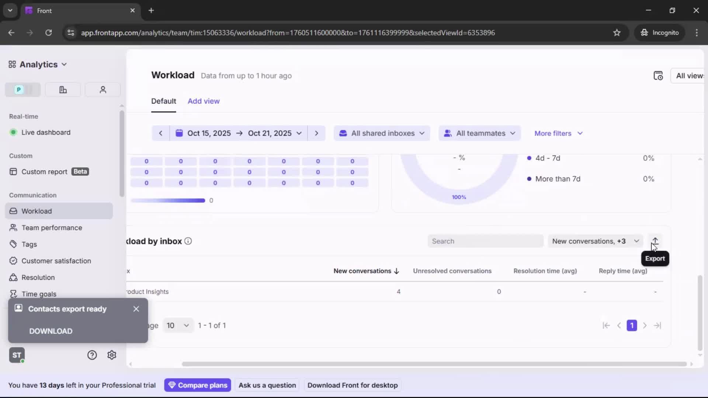
Task: Open the Resolution analytics section
Action: pos(37,277)
